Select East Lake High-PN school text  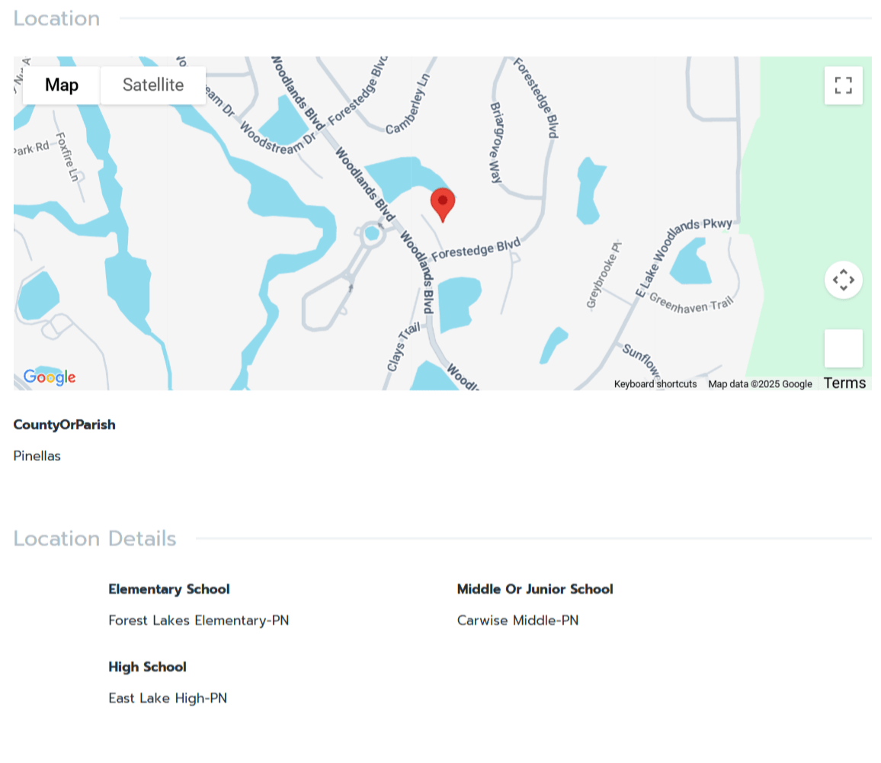pos(168,698)
